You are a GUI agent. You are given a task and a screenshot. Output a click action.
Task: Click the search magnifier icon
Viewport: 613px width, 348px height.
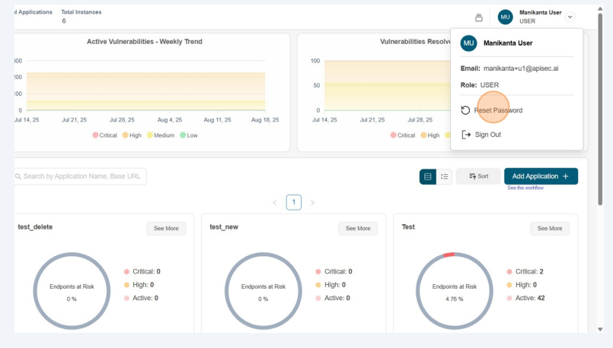click(18, 176)
